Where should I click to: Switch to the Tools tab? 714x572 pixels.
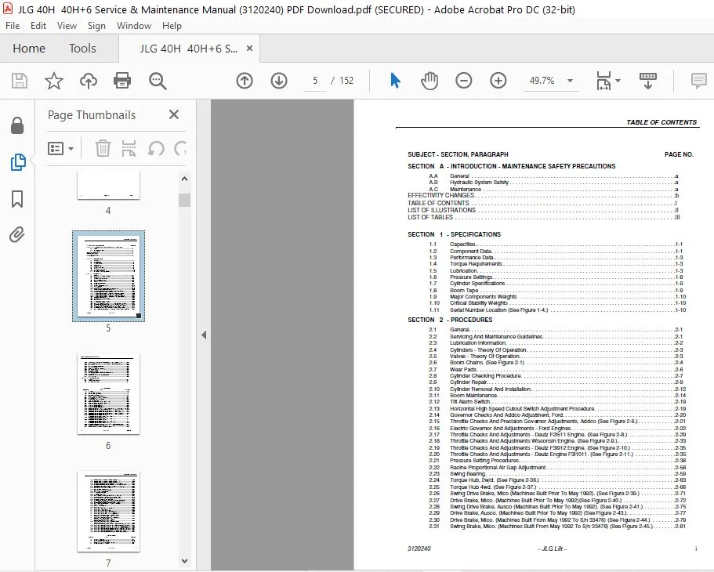(x=82, y=49)
